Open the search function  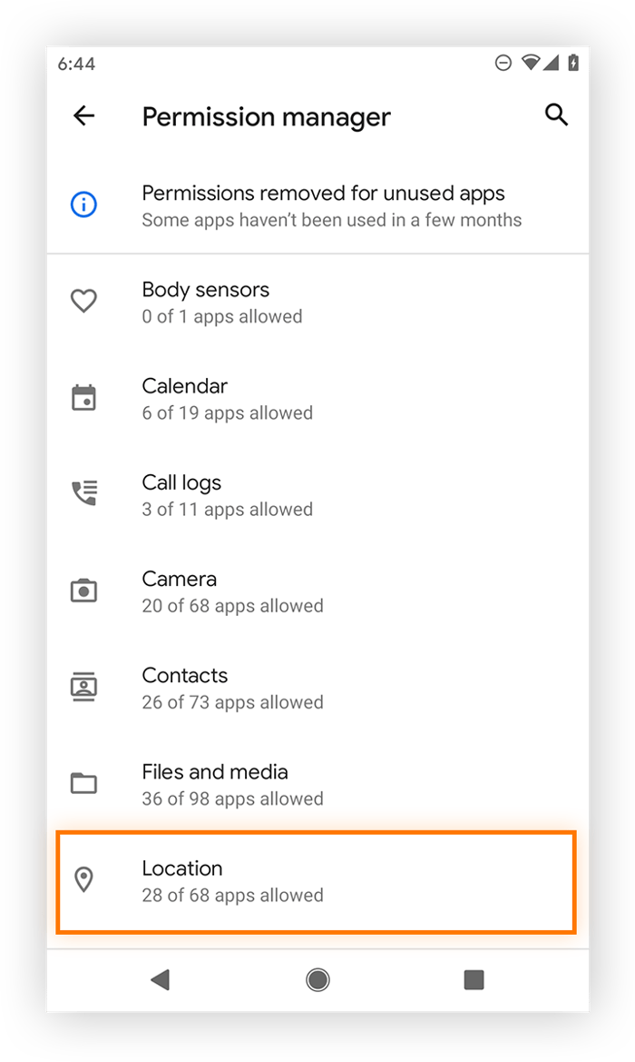[556, 115]
